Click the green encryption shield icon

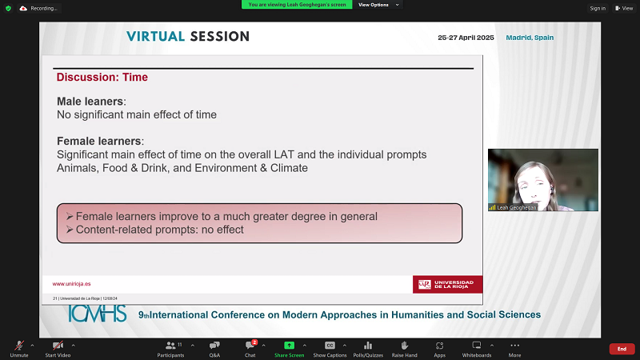[8, 8]
